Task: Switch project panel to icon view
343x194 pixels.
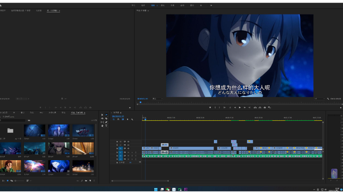Action: pos(8,181)
